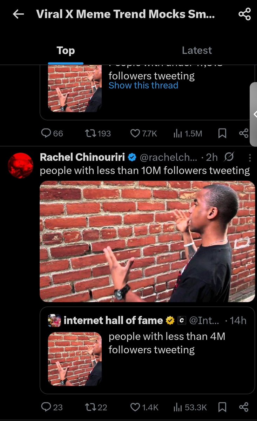Screen dimensions: 257x421
Task: Click the Show this thread link
Action: 143,85
